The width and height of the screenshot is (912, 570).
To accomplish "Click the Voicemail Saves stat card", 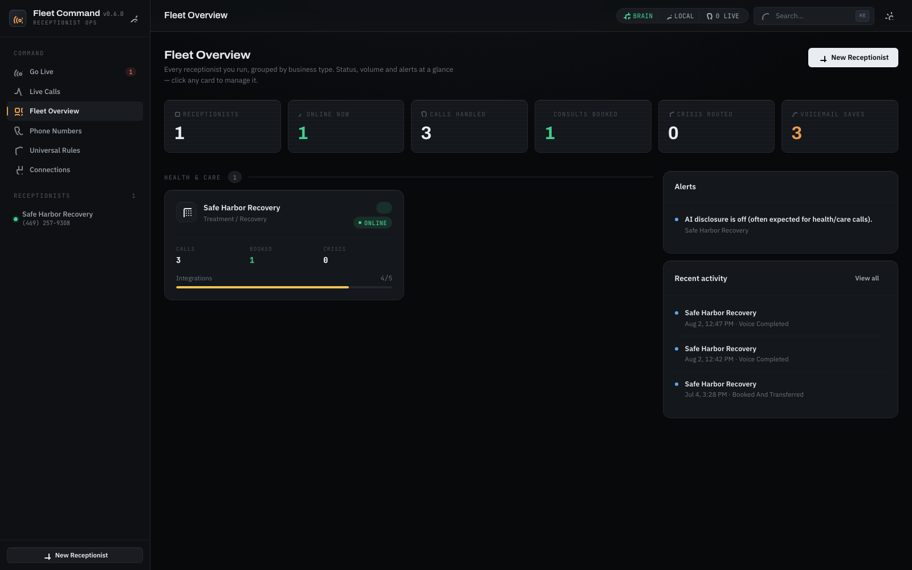I will pos(840,127).
